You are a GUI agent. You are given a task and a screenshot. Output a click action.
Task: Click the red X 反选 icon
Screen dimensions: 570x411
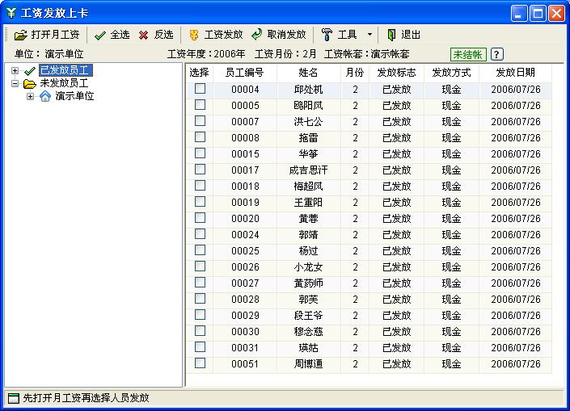(144, 36)
